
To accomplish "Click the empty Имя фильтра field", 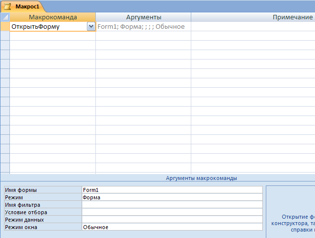I will (172, 205).
